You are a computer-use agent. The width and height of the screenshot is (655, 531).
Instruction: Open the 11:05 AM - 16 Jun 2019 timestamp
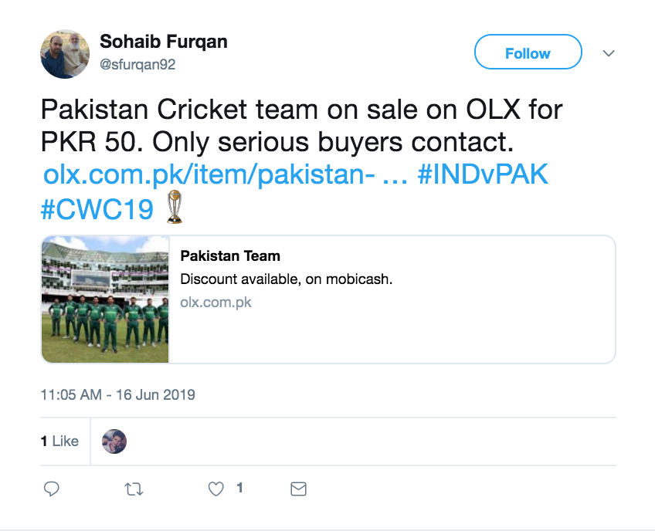point(117,394)
